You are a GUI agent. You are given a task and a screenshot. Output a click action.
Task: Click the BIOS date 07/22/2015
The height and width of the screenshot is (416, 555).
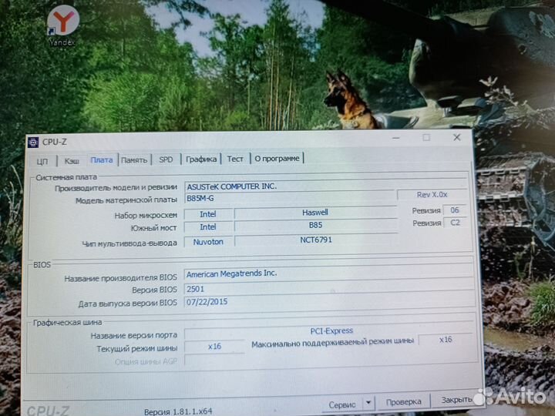(329, 302)
